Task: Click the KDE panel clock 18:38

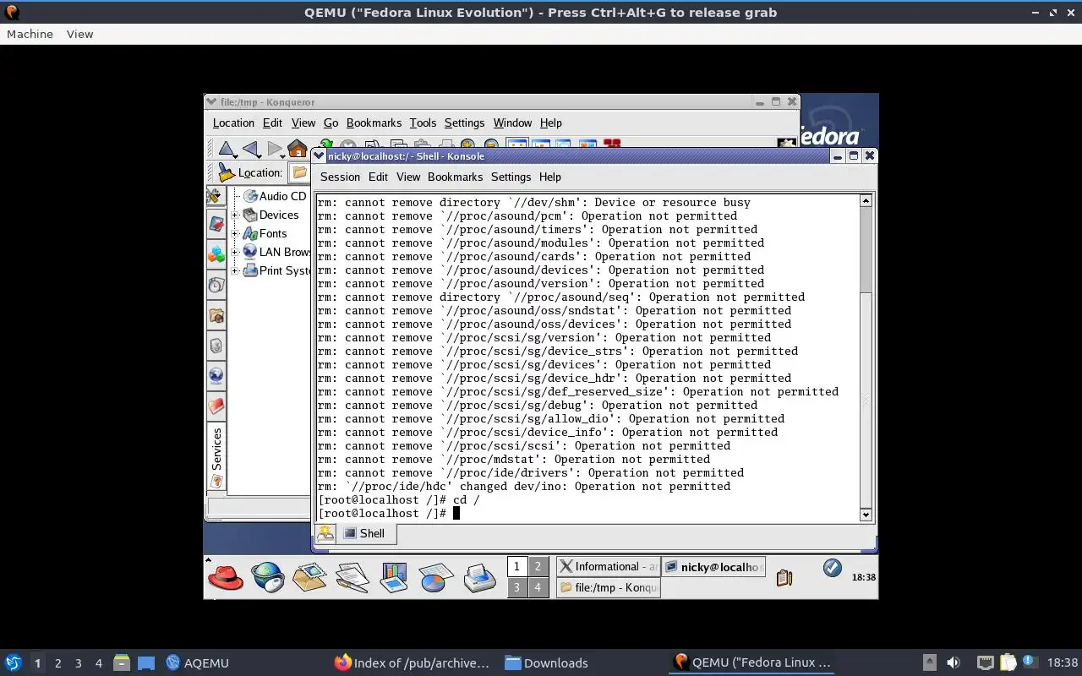Action: point(863,577)
